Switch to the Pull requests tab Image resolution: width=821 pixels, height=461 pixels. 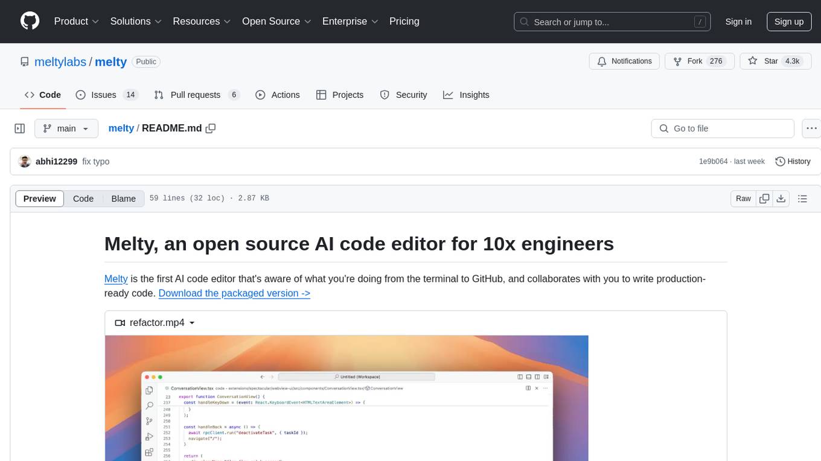197,95
